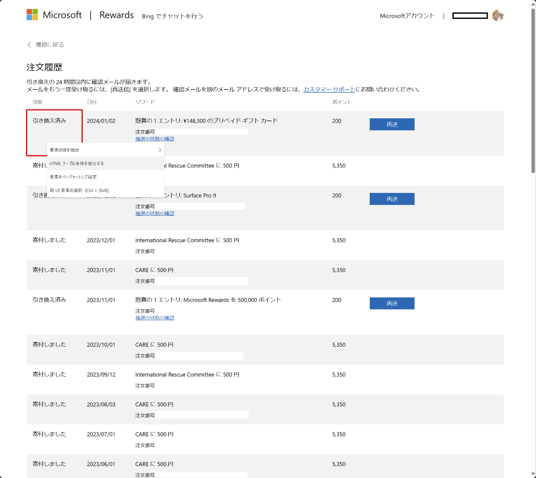Click the back chevron beside 獲得に戻る
This screenshot has width=536, height=478.
click(x=29, y=45)
